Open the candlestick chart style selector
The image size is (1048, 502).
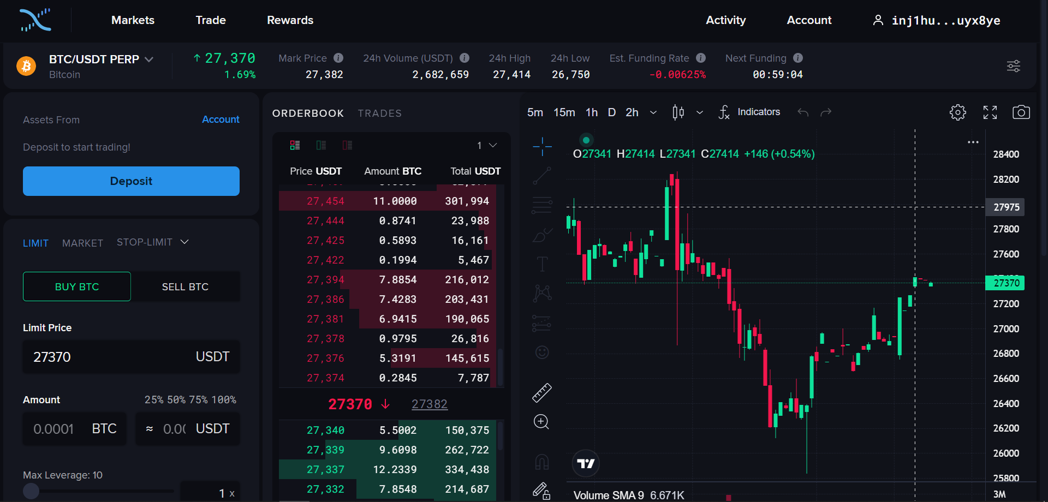678,112
